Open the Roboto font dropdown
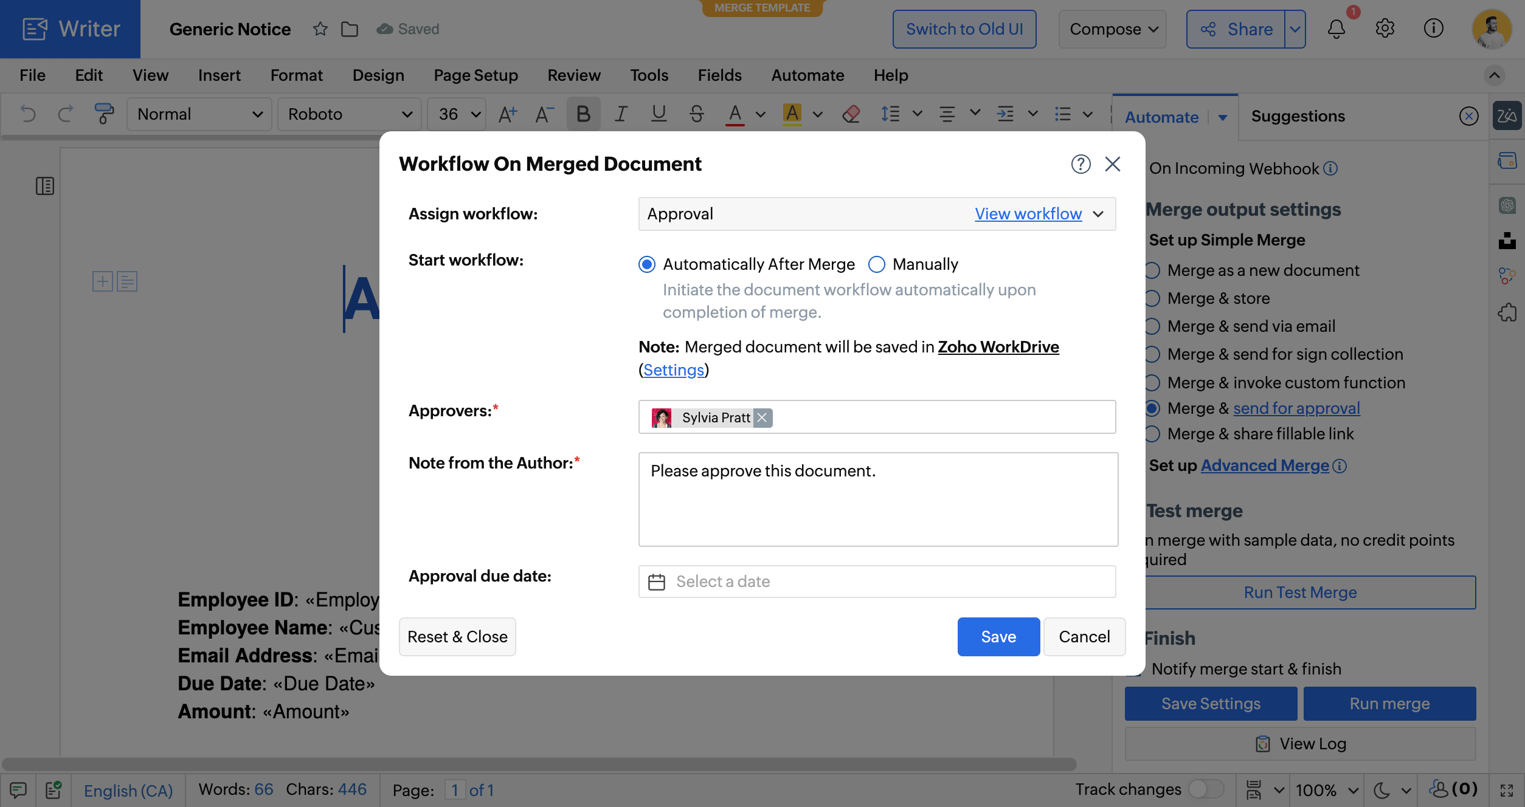Image resolution: width=1525 pixels, height=807 pixels. pyautogui.click(x=350, y=114)
